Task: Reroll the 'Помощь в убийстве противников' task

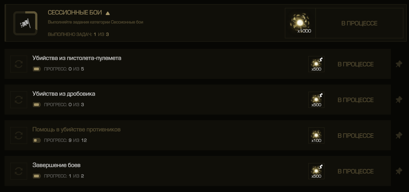Action: 18,136
